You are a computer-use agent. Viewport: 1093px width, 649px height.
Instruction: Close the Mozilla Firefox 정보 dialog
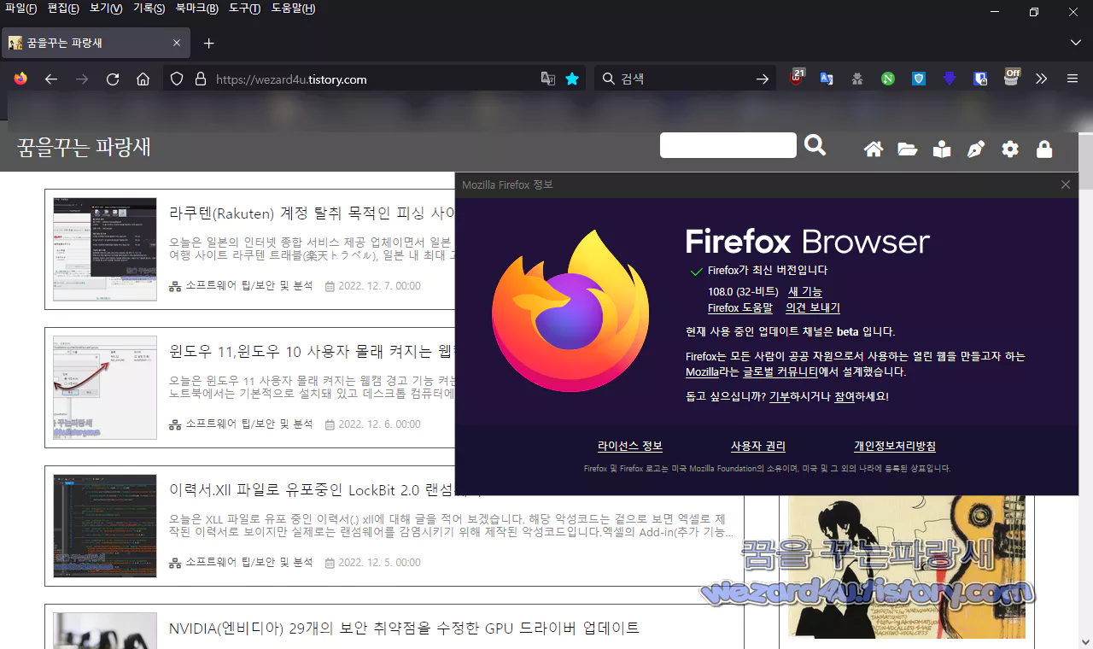1066,184
